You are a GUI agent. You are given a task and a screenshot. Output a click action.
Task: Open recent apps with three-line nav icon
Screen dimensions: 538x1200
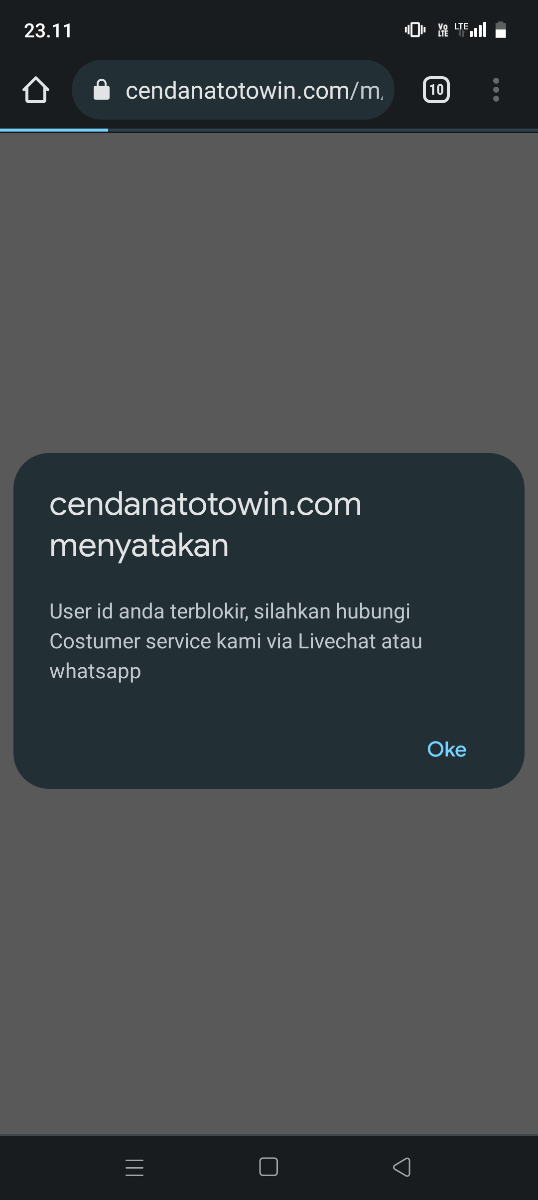coord(134,1168)
